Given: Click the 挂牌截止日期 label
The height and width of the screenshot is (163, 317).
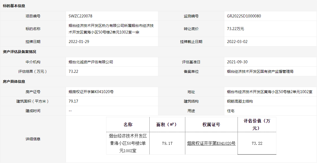Looking at the screenshot, I should point(191,42).
